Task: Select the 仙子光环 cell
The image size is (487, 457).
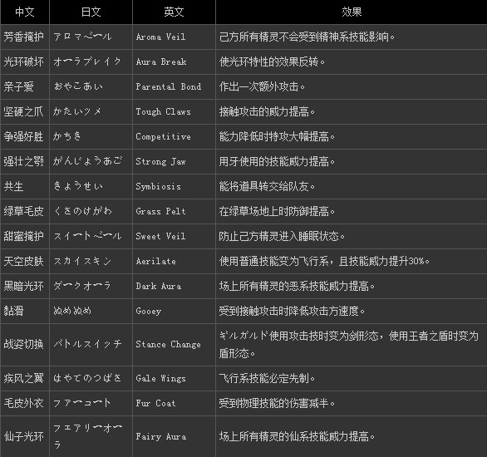Action: pos(25,436)
